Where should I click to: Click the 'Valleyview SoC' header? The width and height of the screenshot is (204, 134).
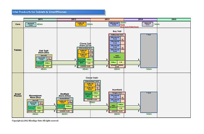[117, 35]
